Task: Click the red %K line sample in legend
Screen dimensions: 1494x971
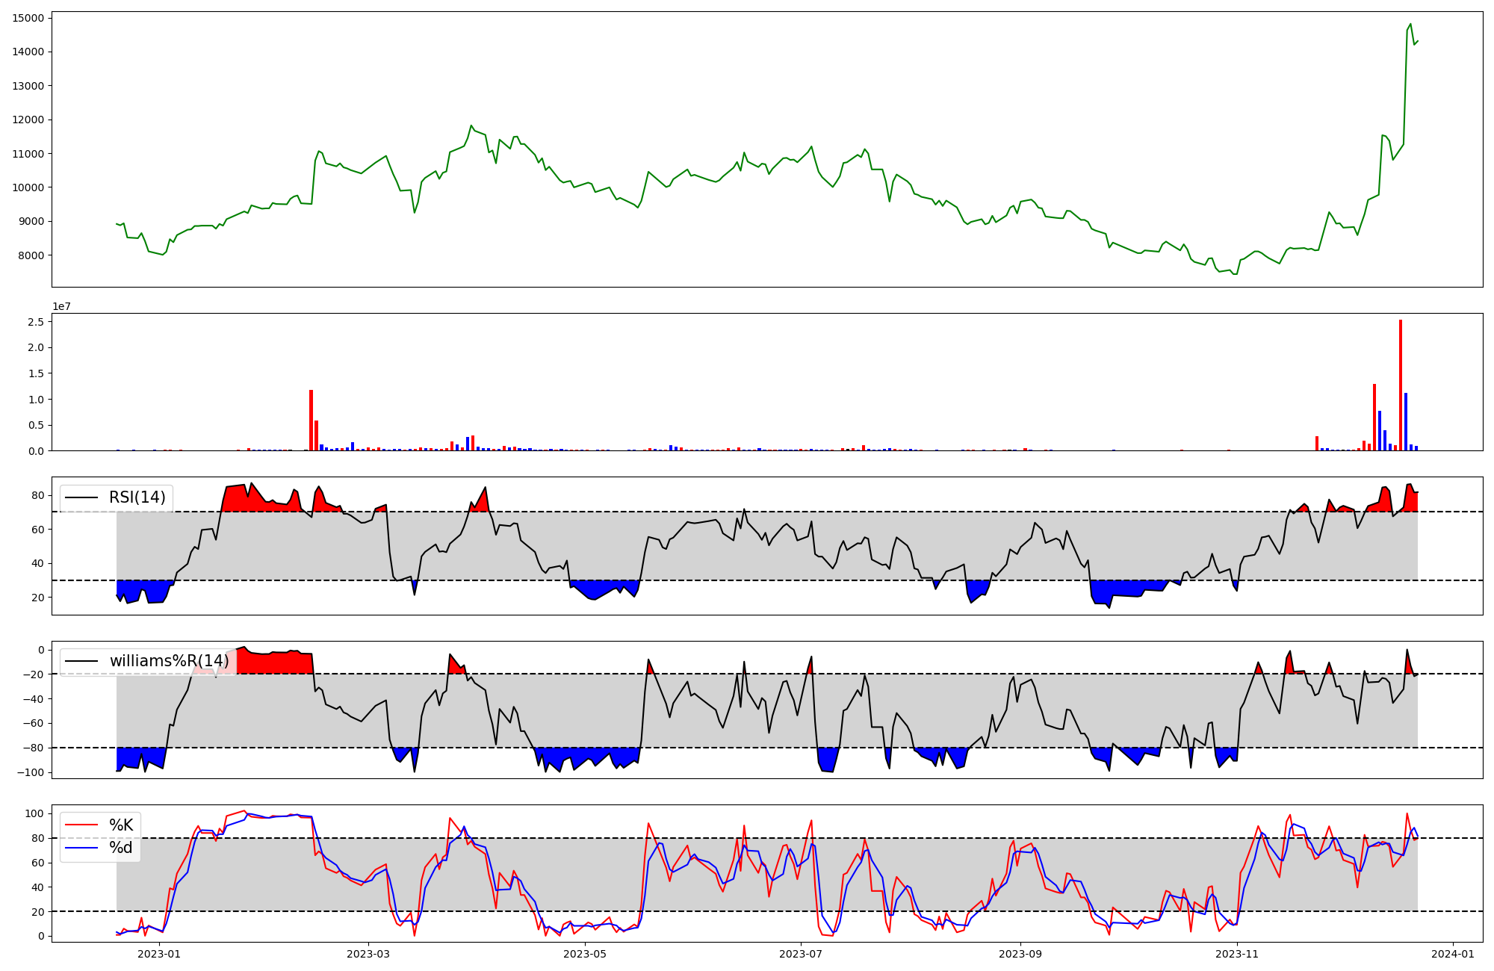Action: pyautogui.click(x=82, y=825)
